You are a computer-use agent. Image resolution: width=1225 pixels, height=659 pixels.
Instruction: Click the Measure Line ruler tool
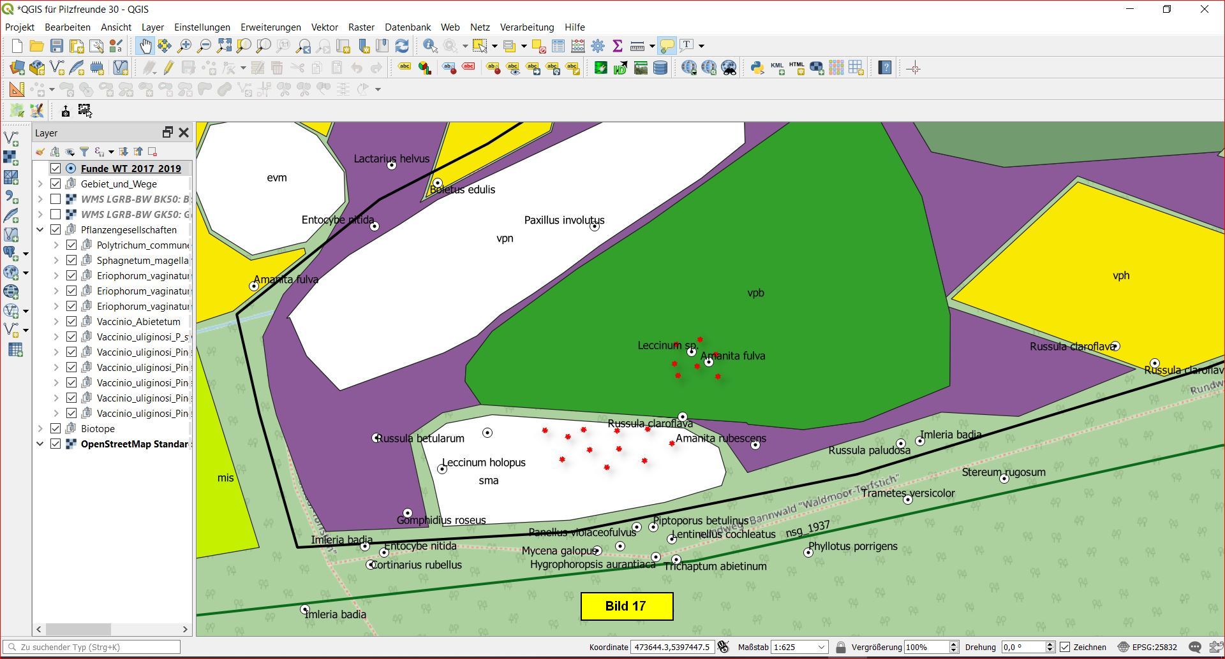[637, 46]
